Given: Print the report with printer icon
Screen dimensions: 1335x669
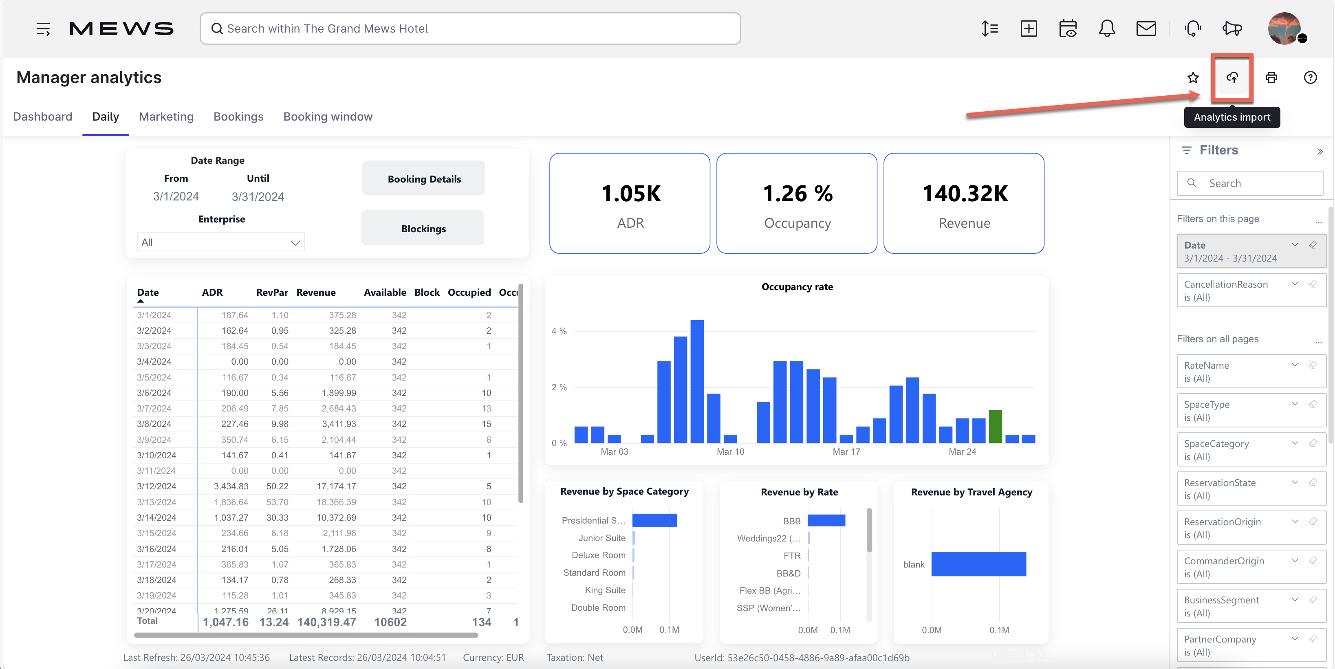Looking at the screenshot, I should pos(1271,77).
